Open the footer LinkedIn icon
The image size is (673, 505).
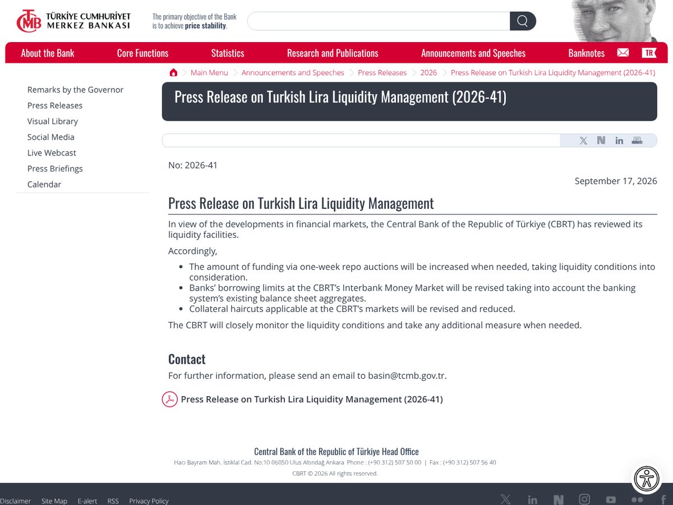532,499
